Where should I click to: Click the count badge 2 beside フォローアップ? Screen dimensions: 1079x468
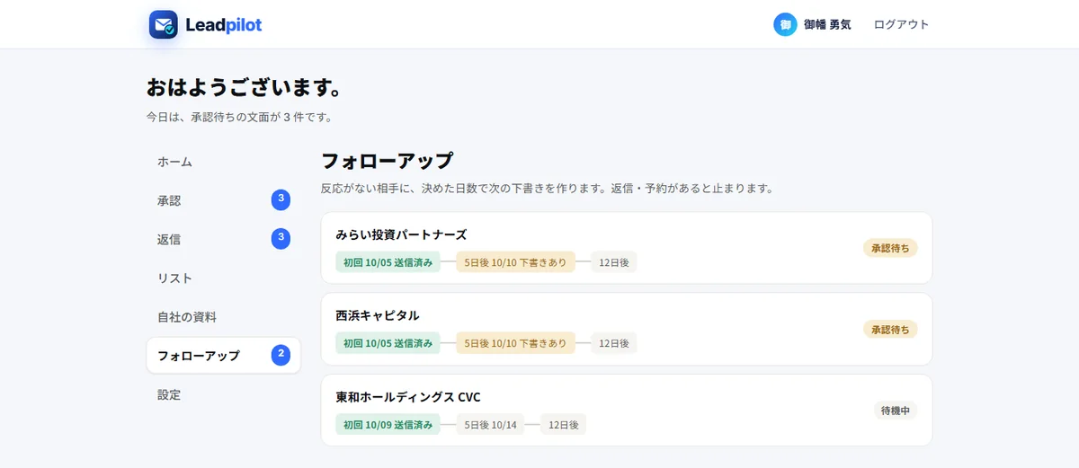[x=281, y=355]
